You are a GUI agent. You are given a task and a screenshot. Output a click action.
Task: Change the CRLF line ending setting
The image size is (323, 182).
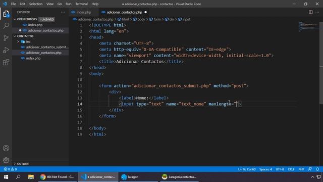pyautogui.click(x=291, y=169)
